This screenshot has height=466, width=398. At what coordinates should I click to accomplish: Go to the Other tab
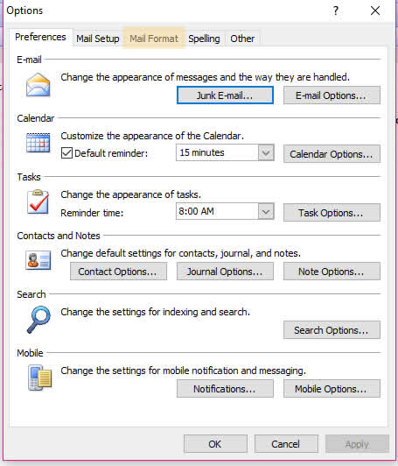tap(242, 39)
